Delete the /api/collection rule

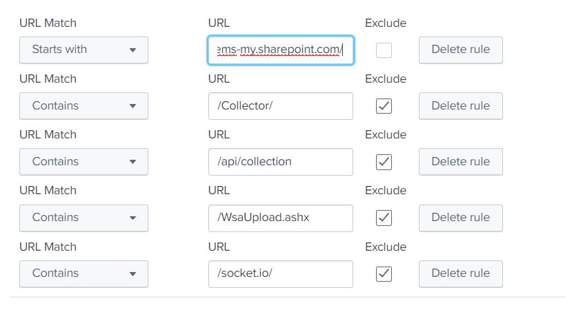(460, 161)
